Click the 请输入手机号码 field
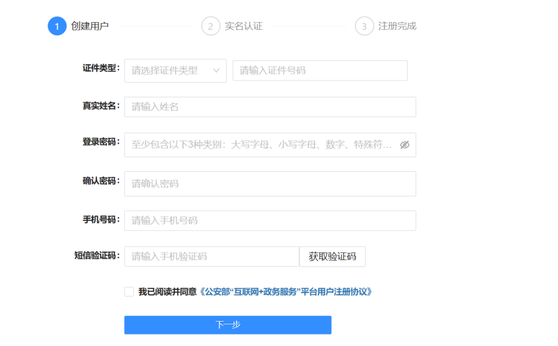Image resolution: width=558 pixels, height=346 pixels. click(270, 221)
